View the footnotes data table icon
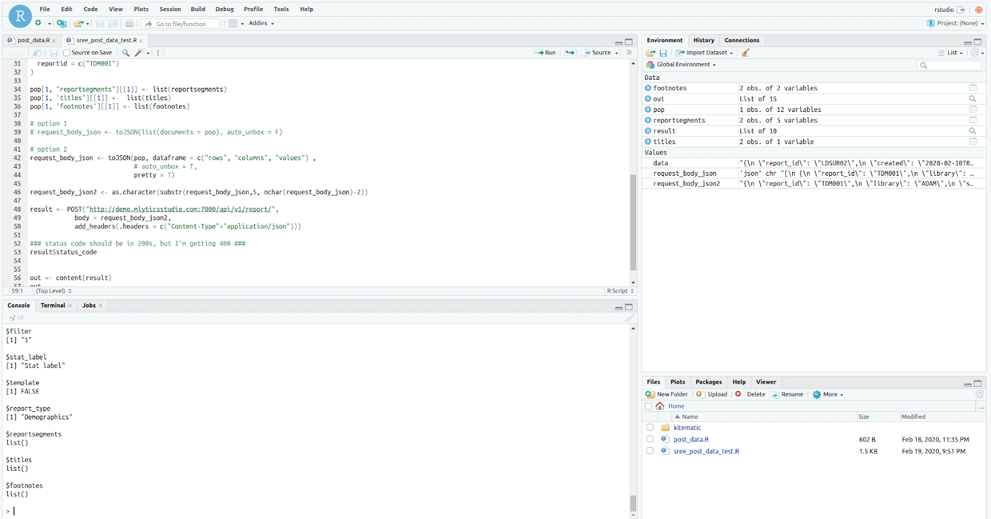This screenshot has width=991, height=519. [973, 88]
